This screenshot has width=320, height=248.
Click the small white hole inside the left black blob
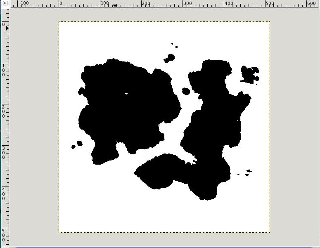pos(126,94)
